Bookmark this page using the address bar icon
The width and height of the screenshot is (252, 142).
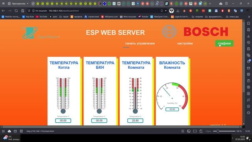click(x=162, y=11)
